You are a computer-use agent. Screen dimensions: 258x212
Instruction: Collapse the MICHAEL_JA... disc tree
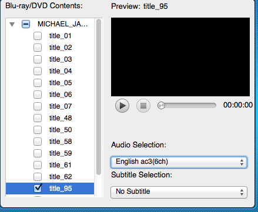(x=12, y=24)
